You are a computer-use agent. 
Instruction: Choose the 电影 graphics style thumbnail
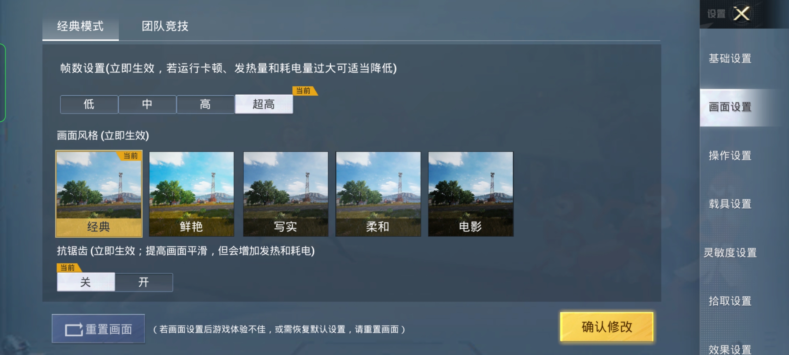pos(471,194)
